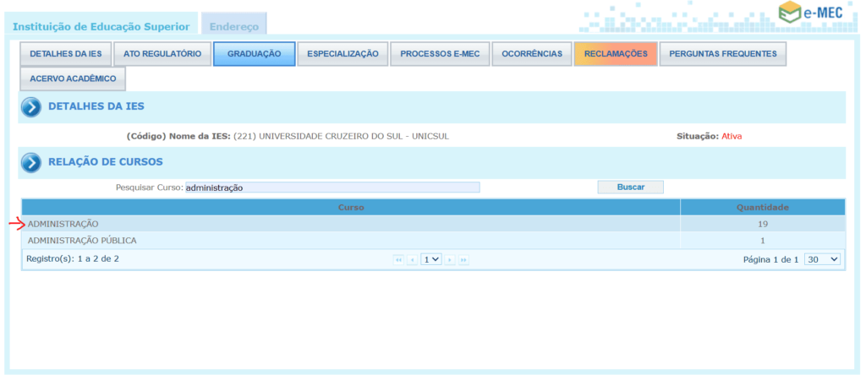The height and width of the screenshot is (380, 866).
Task: Go to previous page of results
Action: 412,259
